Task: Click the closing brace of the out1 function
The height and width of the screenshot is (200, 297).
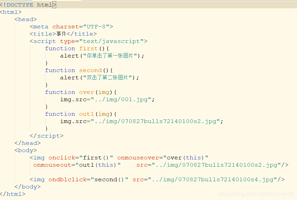Action: coord(46,129)
